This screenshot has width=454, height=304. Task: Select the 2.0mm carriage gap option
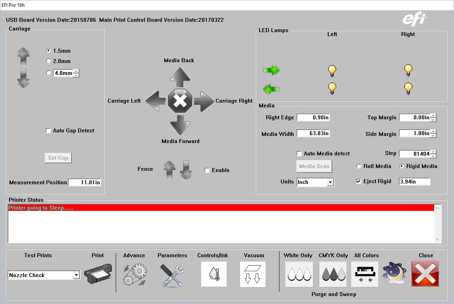48,61
